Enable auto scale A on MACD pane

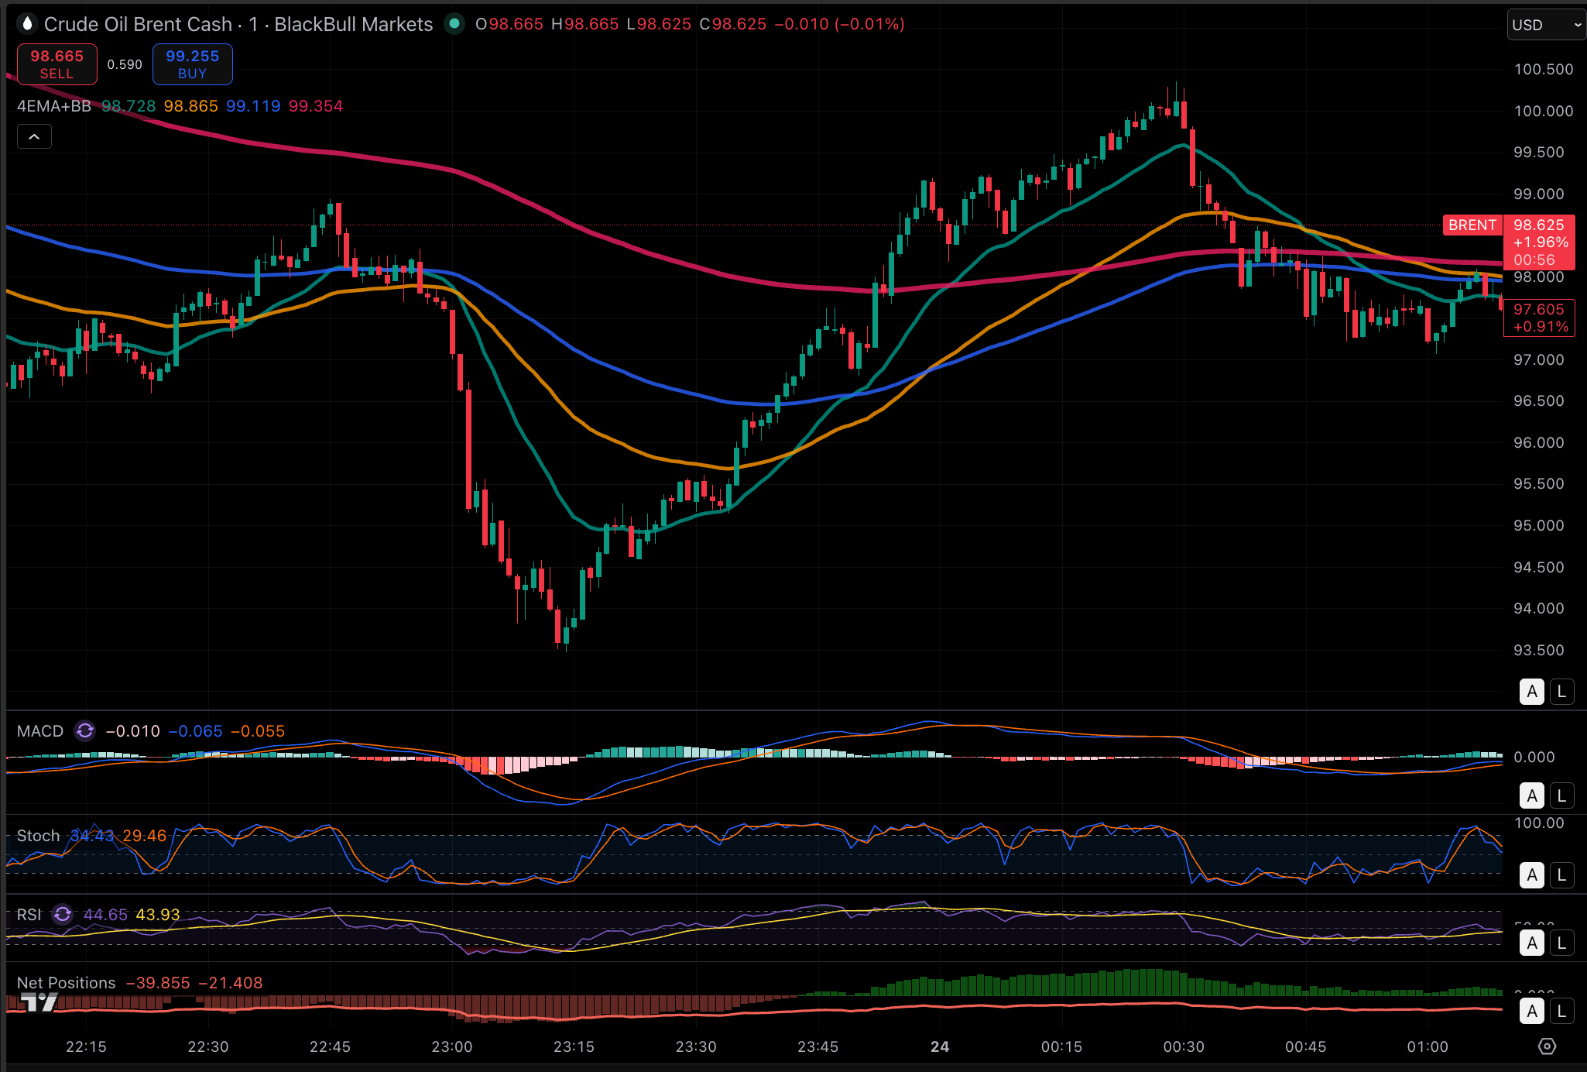coord(1531,795)
